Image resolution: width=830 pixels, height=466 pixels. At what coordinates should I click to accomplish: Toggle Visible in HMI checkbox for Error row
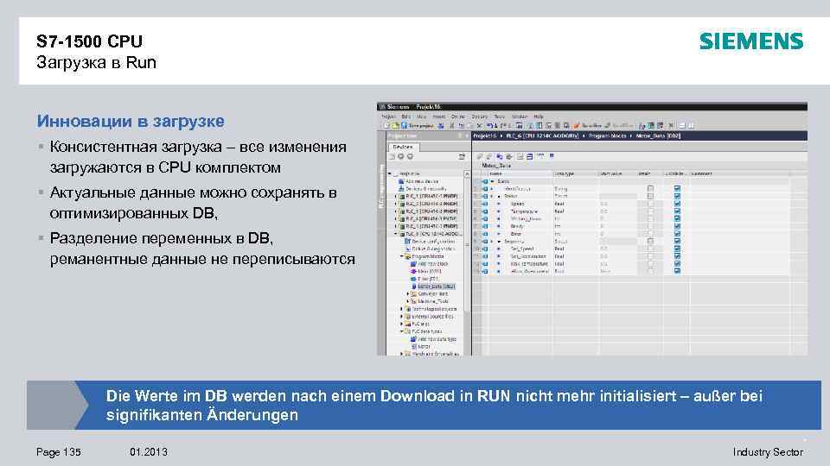pos(677,234)
